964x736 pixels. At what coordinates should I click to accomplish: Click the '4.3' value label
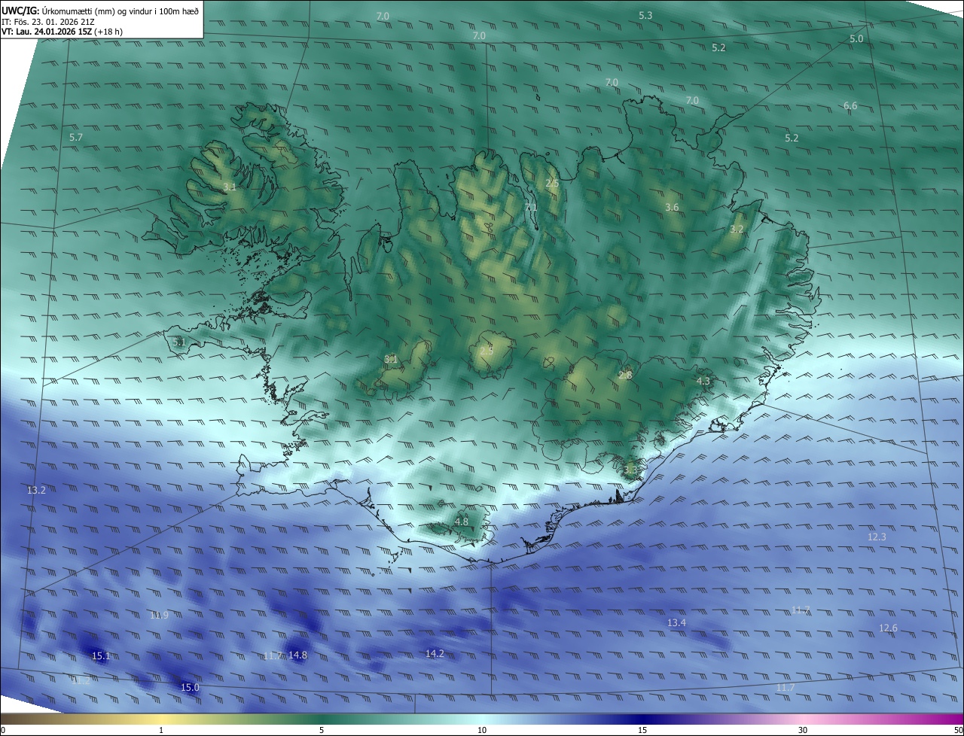pyautogui.click(x=703, y=382)
